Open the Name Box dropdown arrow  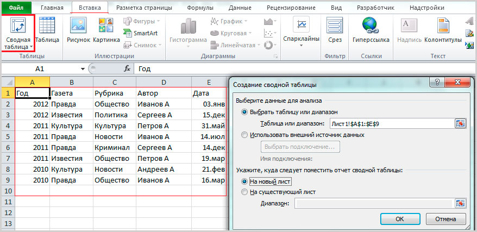pos(83,70)
